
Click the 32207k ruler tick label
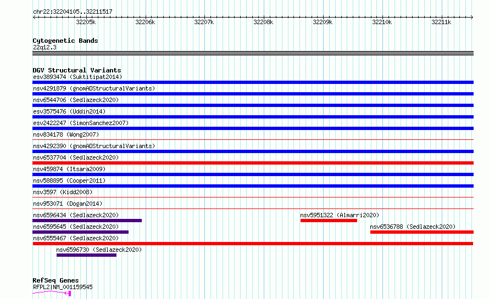204,22
